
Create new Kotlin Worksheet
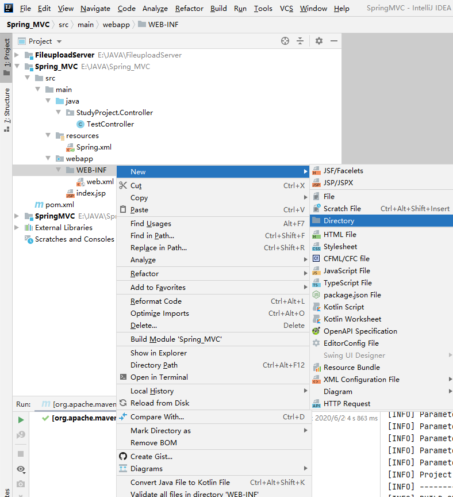click(x=382, y=319)
